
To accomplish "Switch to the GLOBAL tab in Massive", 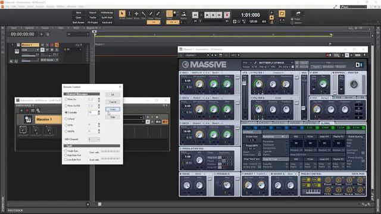I will coord(326,123).
